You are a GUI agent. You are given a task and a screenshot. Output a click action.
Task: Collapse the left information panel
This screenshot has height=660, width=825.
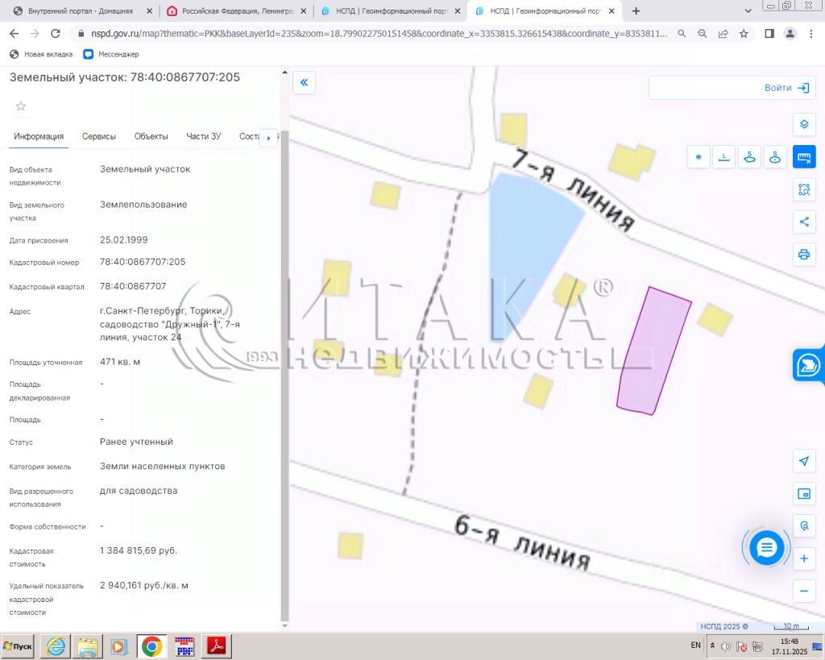point(304,82)
